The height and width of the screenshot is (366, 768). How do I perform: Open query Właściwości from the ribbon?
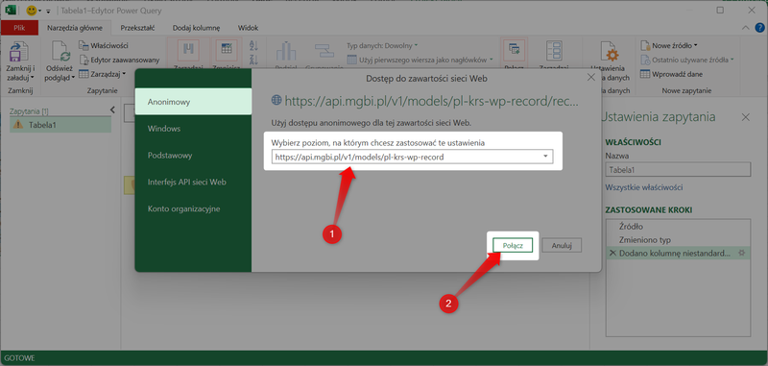point(104,45)
